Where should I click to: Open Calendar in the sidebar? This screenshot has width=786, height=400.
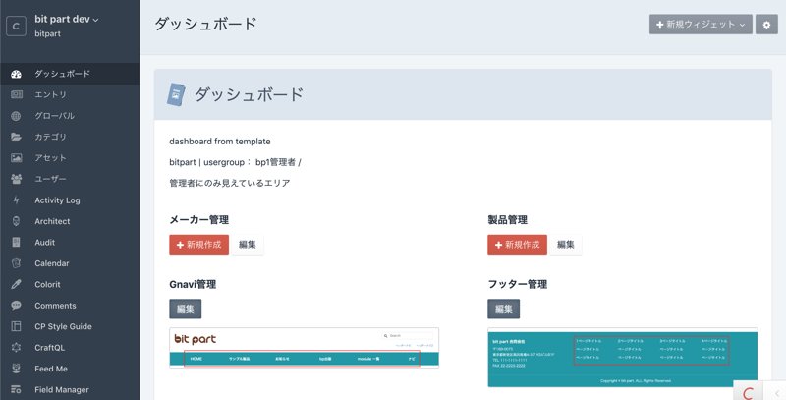pos(51,263)
